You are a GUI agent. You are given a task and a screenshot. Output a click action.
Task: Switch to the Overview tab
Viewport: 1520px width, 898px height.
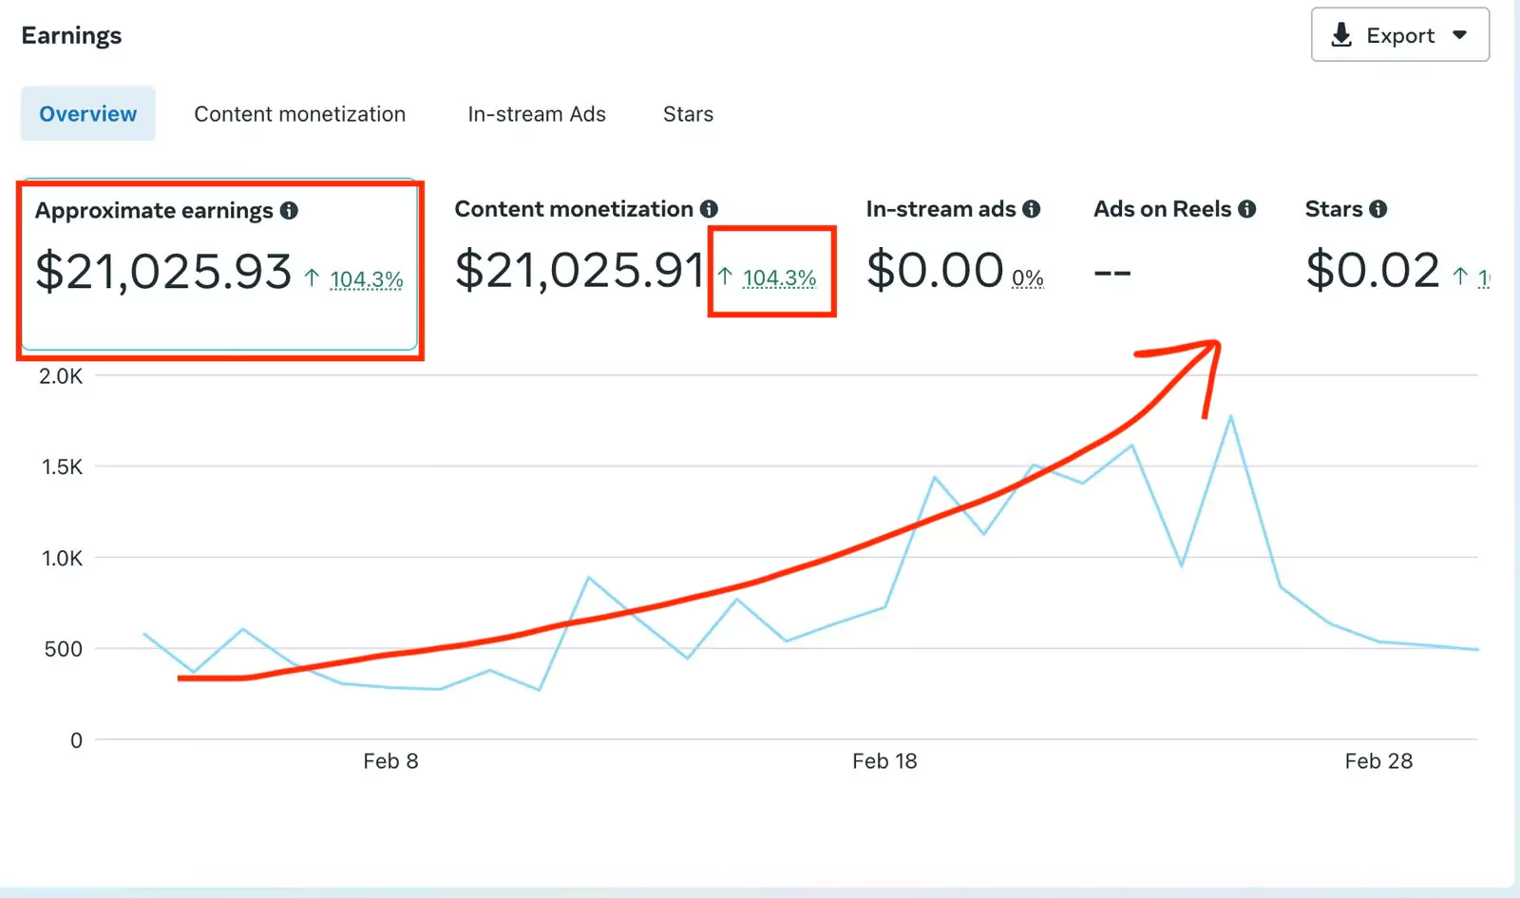tap(88, 114)
